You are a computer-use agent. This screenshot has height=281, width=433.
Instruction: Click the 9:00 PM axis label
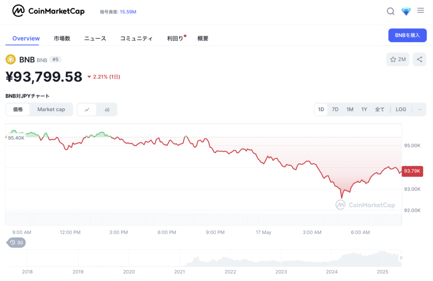215,232
